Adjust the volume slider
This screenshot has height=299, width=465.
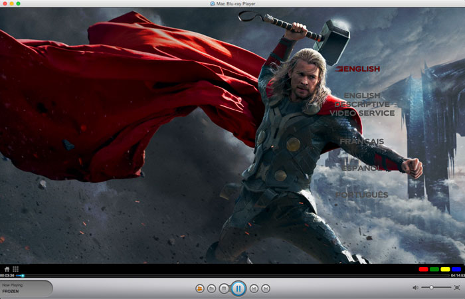pyautogui.click(x=436, y=287)
